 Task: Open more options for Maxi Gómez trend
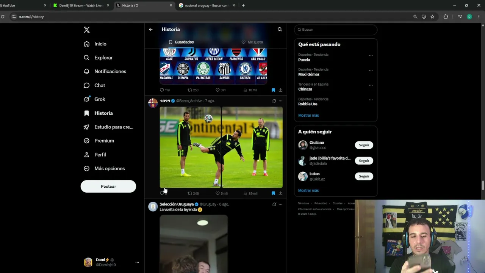(371, 71)
